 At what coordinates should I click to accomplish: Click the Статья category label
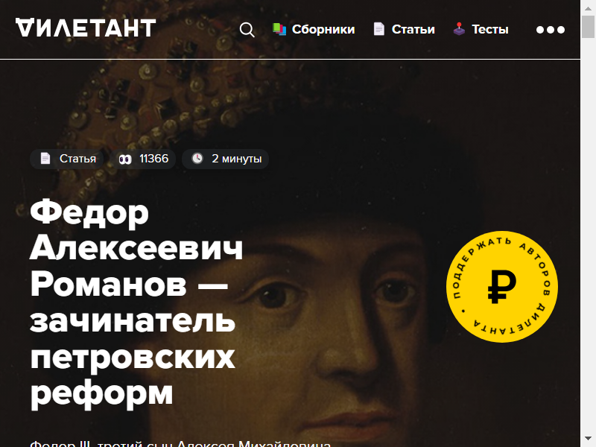pos(77,159)
